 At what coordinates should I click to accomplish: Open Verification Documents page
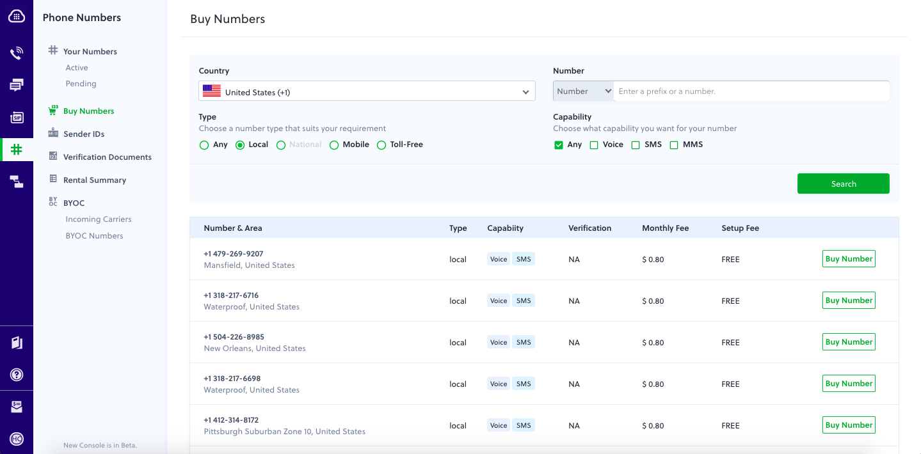point(107,157)
